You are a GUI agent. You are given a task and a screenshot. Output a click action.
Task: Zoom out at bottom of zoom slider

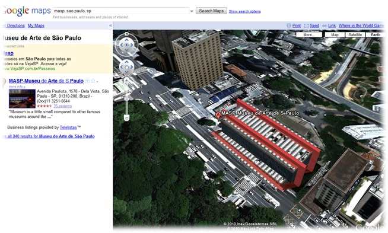point(126,118)
